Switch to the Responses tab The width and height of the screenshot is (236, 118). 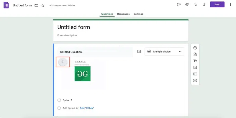click(x=123, y=14)
